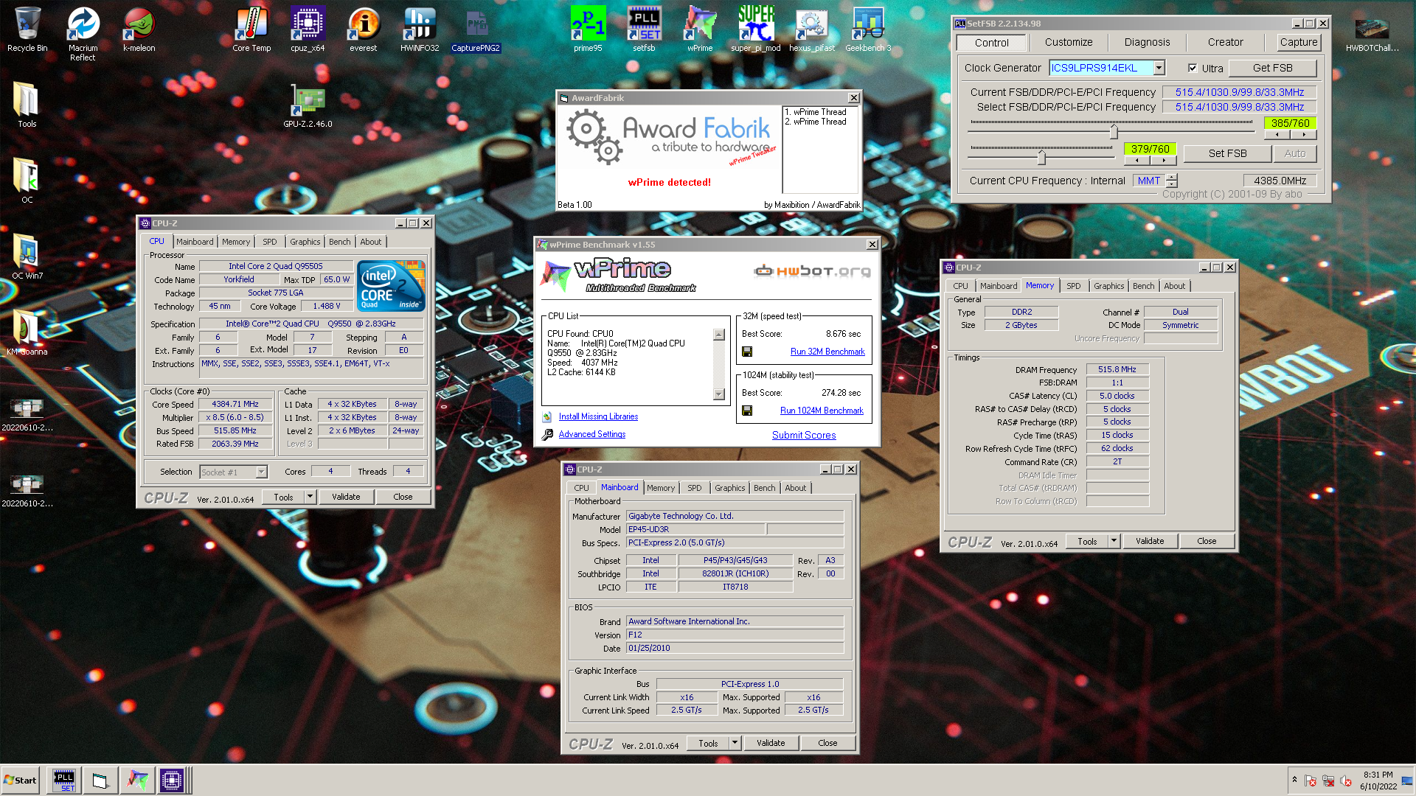Click the MMT spinner up arrow
Viewport: 1416px width, 796px height.
[1172, 177]
